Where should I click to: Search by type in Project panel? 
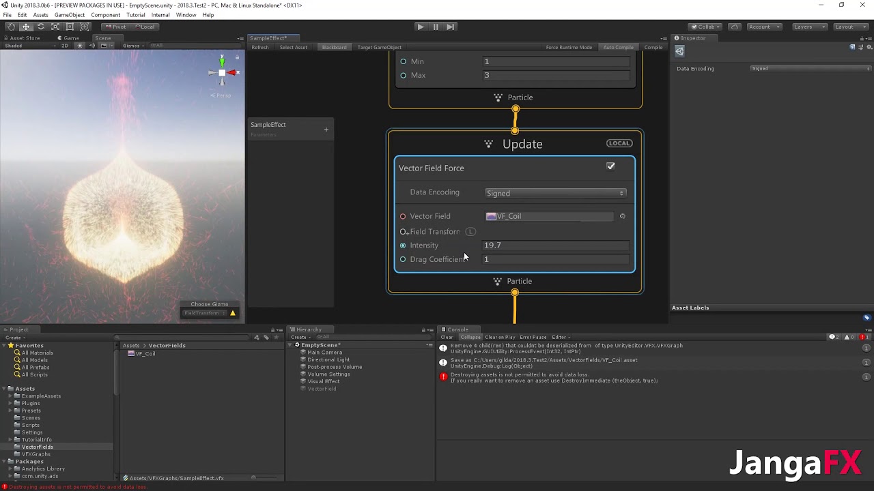pos(257,337)
